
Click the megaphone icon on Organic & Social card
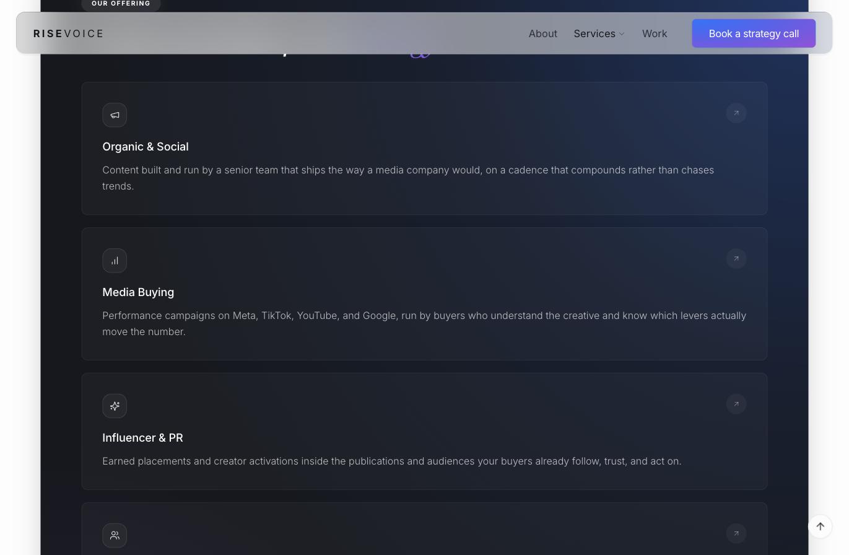tap(115, 115)
